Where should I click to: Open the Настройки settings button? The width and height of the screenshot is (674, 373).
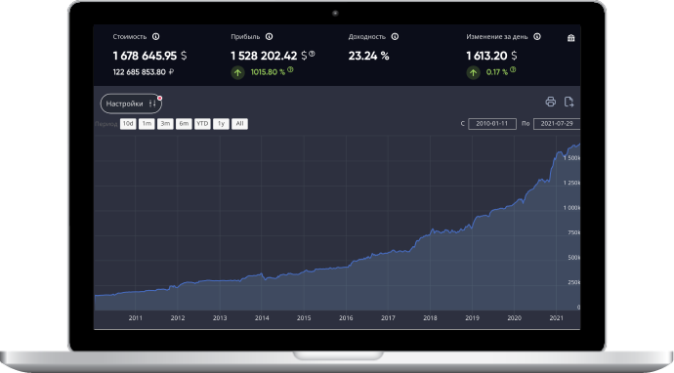(131, 104)
